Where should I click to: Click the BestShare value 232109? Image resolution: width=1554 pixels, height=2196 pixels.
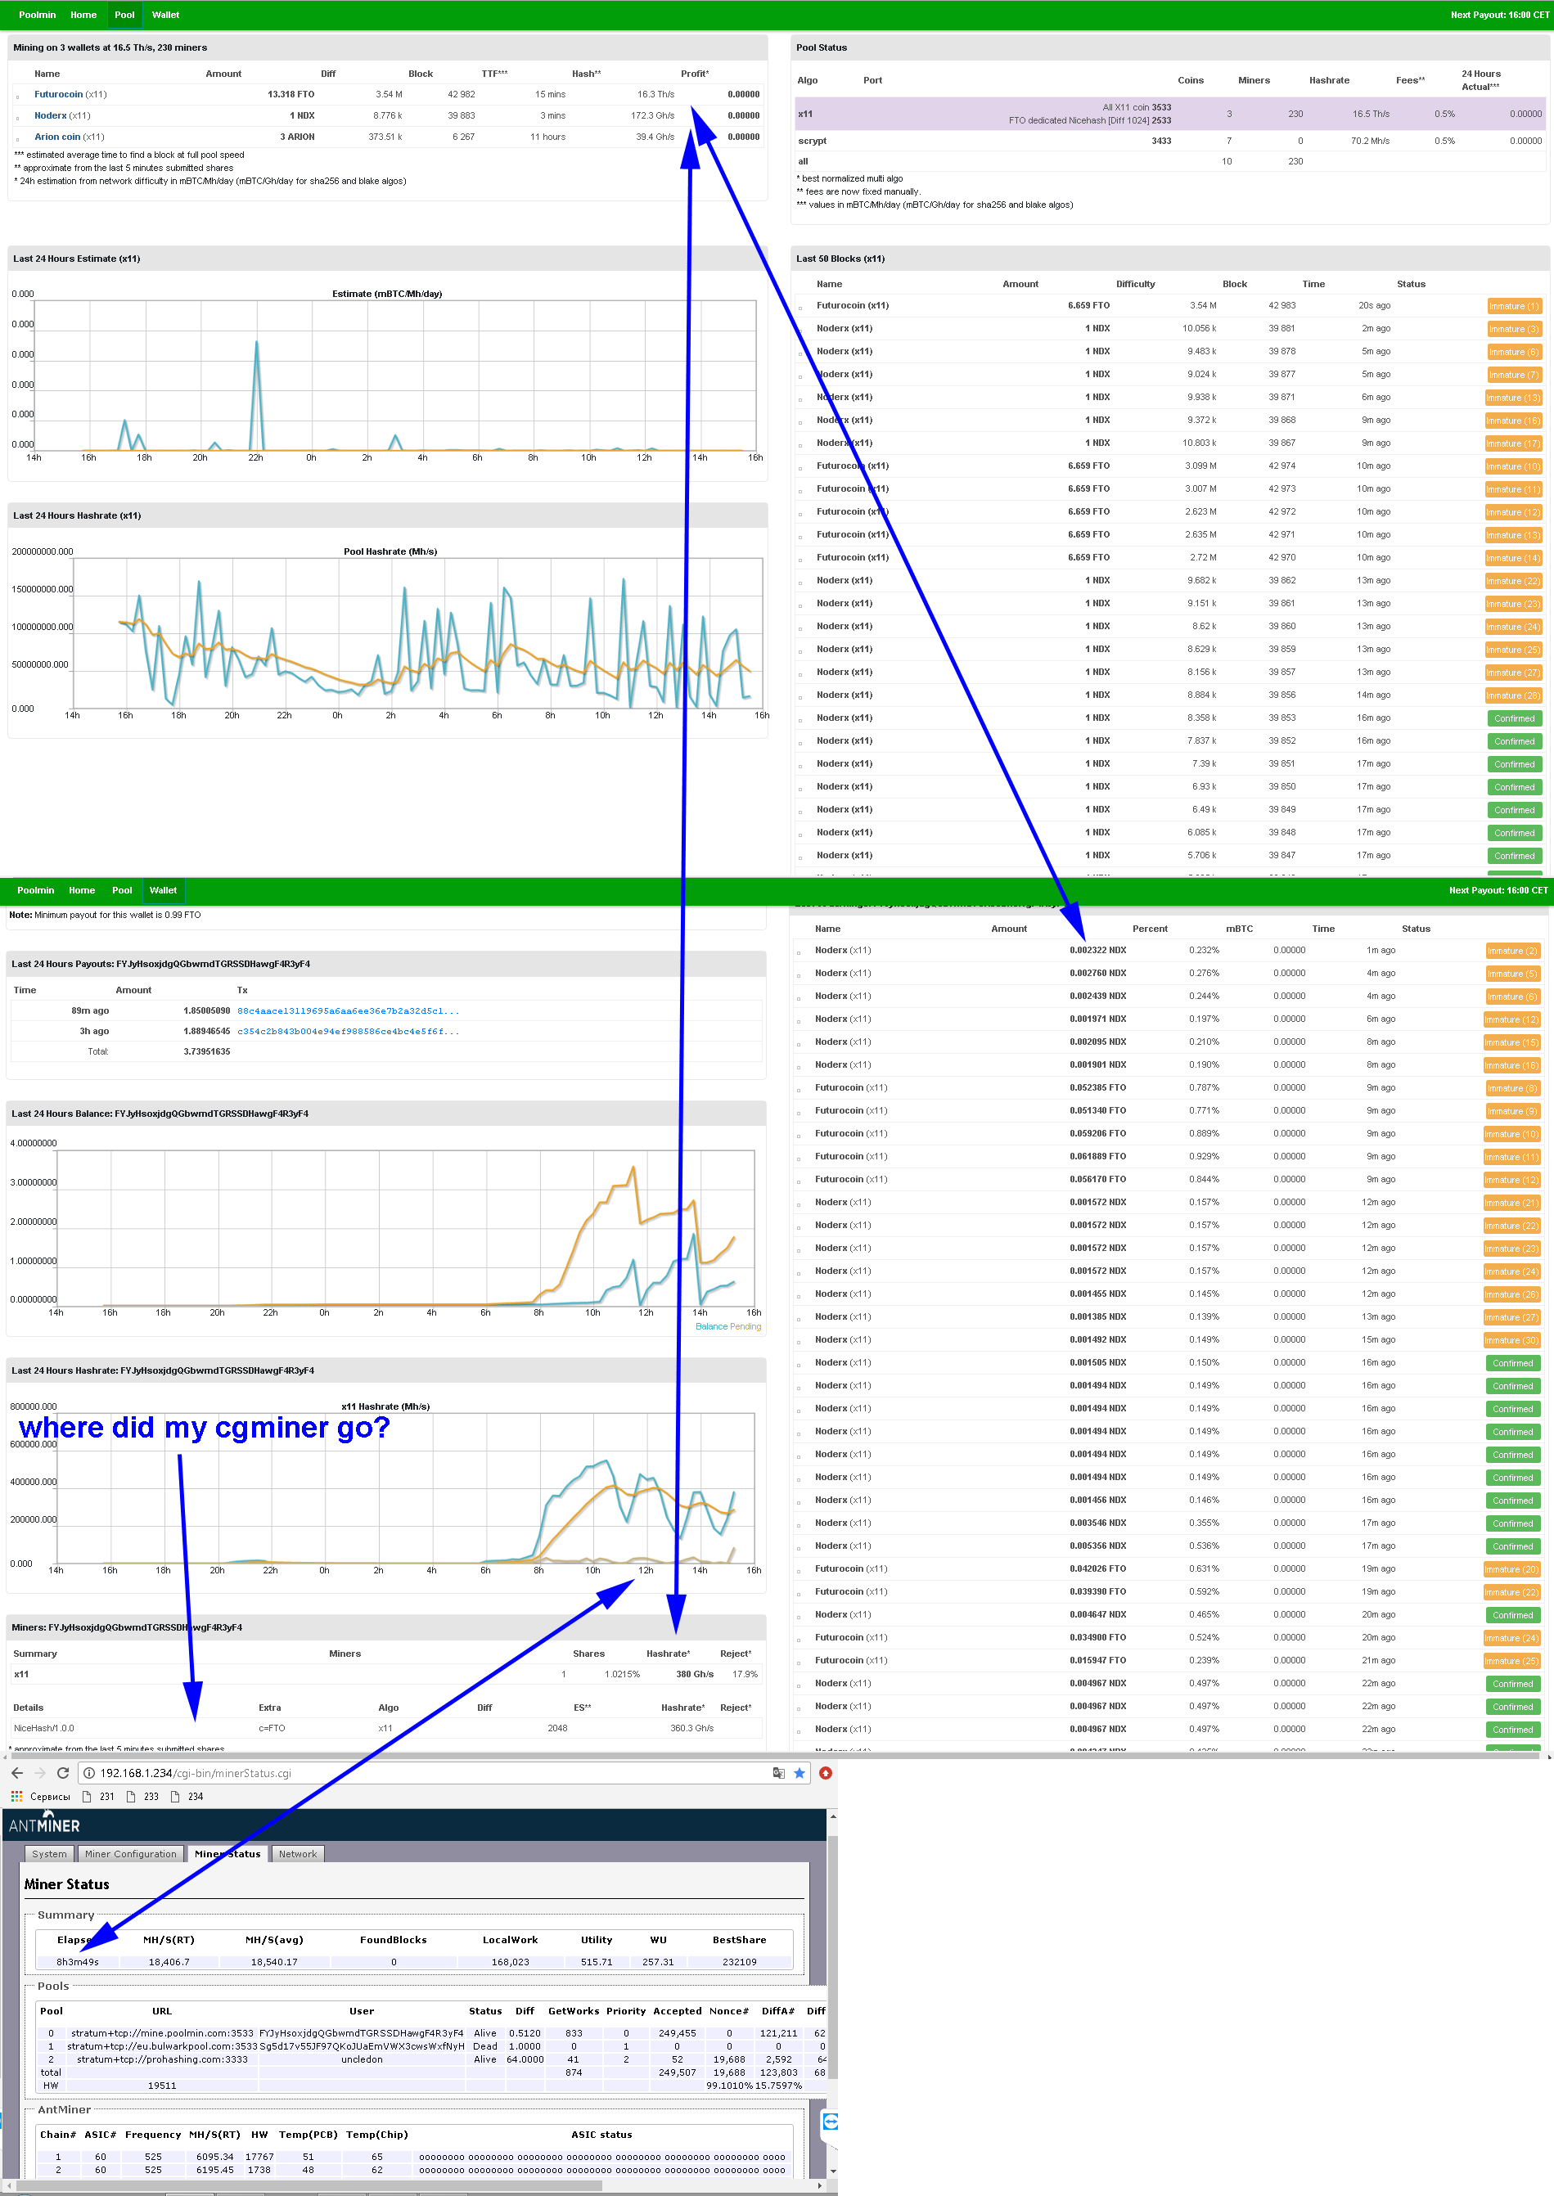pos(740,1962)
